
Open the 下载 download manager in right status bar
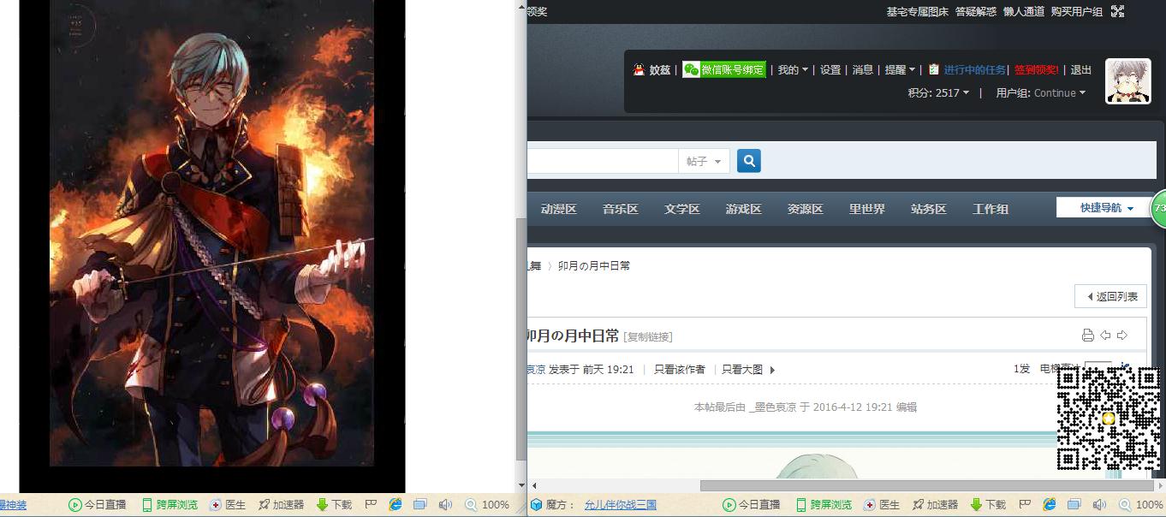988,505
